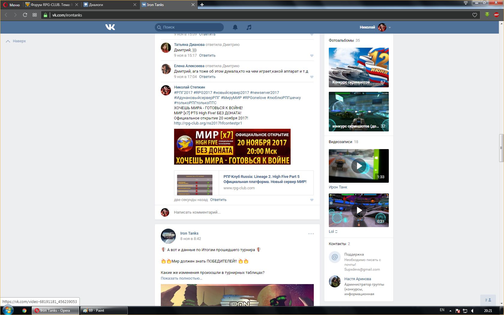Click the Opera tab menu icon
504x315 pixels.
click(x=466, y=3)
